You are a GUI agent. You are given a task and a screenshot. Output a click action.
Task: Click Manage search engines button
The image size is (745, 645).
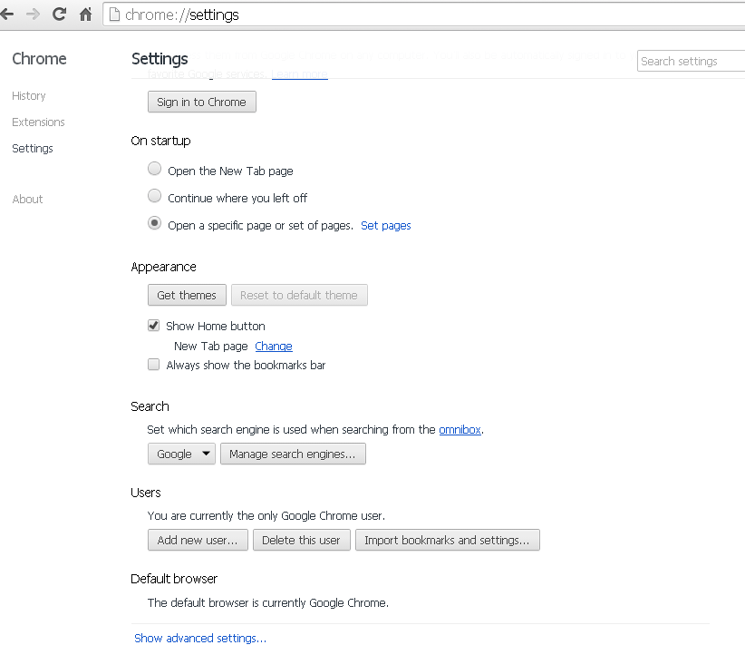coord(293,454)
